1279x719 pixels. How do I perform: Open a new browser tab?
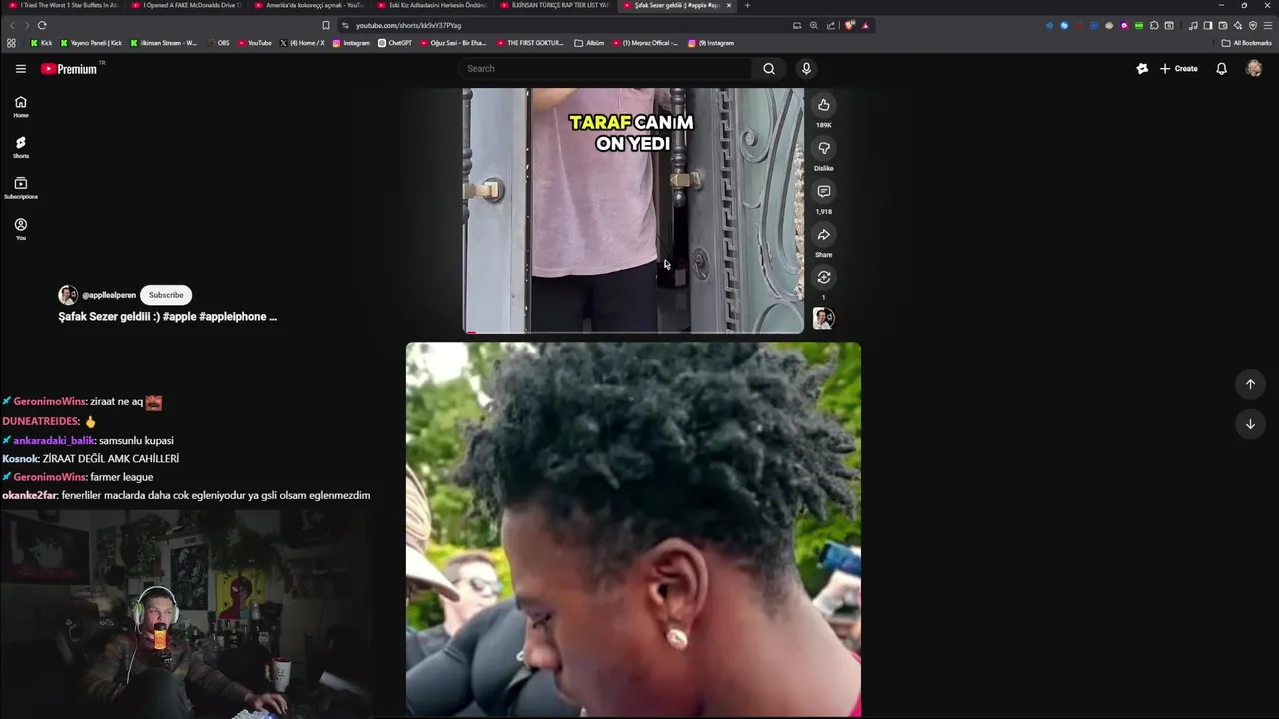747,5
